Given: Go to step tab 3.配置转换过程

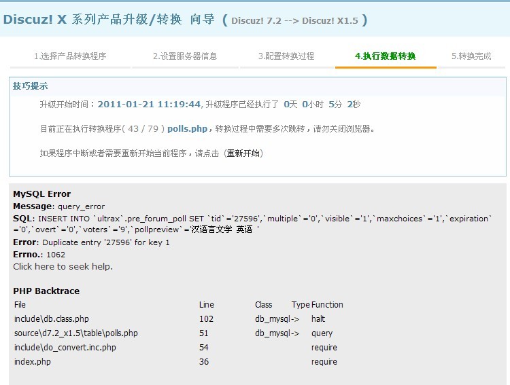Looking at the screenshot, I should [x=286, y=56].
